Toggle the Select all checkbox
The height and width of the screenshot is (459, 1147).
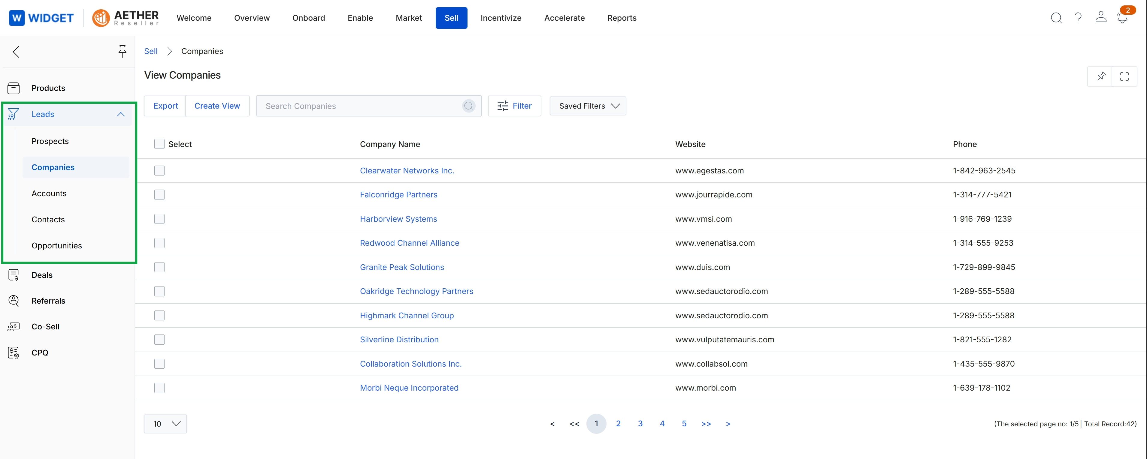click(159, 144)
